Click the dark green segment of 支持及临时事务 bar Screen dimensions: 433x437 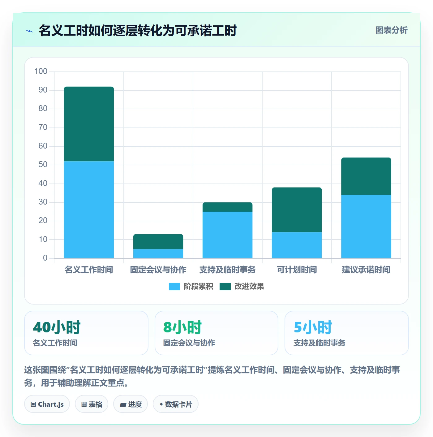[x=227, y=207]
